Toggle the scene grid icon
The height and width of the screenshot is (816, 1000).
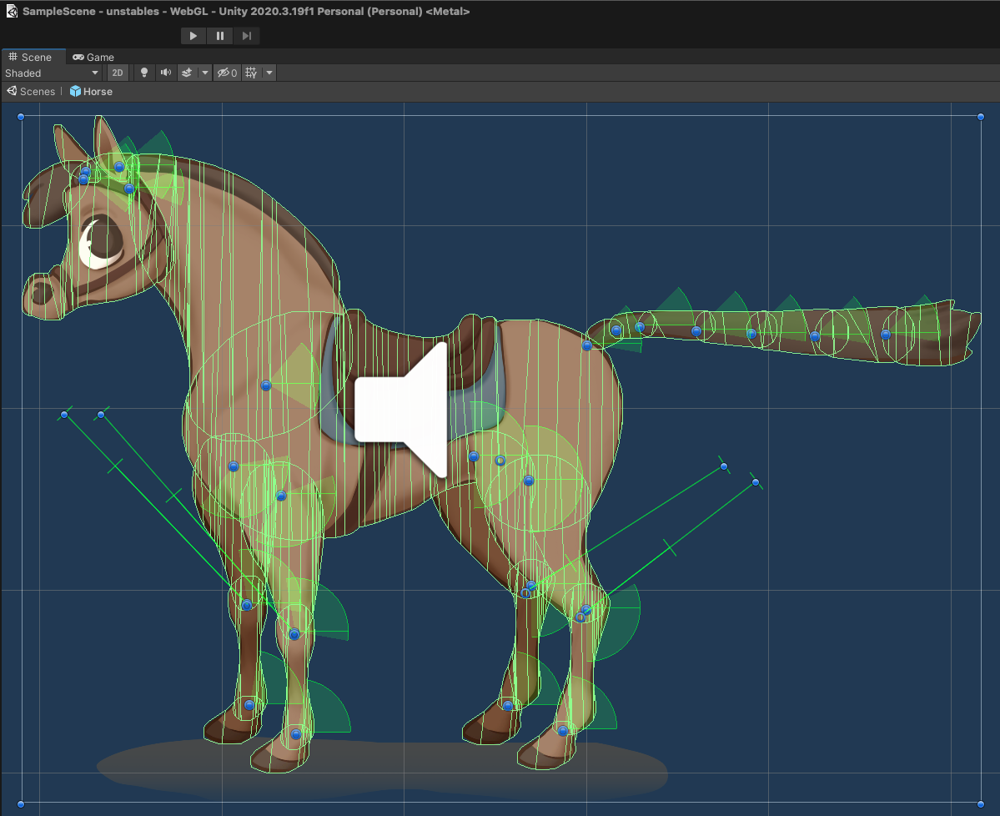(251, 73)
